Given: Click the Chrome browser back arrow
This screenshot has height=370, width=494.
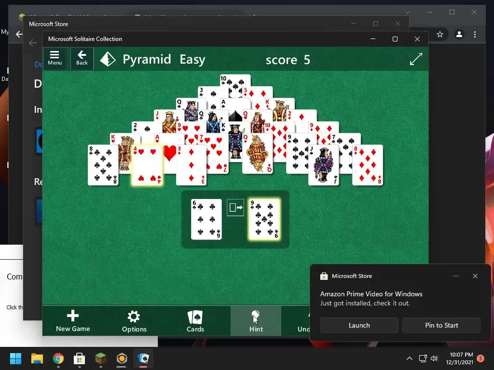Looking at the screenshot, I should pyautogui.click(x=19, y=34).
